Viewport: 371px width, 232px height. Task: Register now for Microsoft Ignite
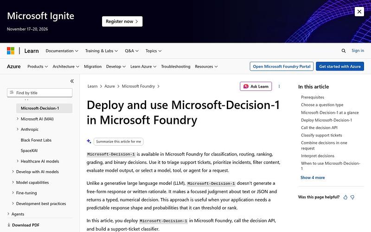[122, 21]
